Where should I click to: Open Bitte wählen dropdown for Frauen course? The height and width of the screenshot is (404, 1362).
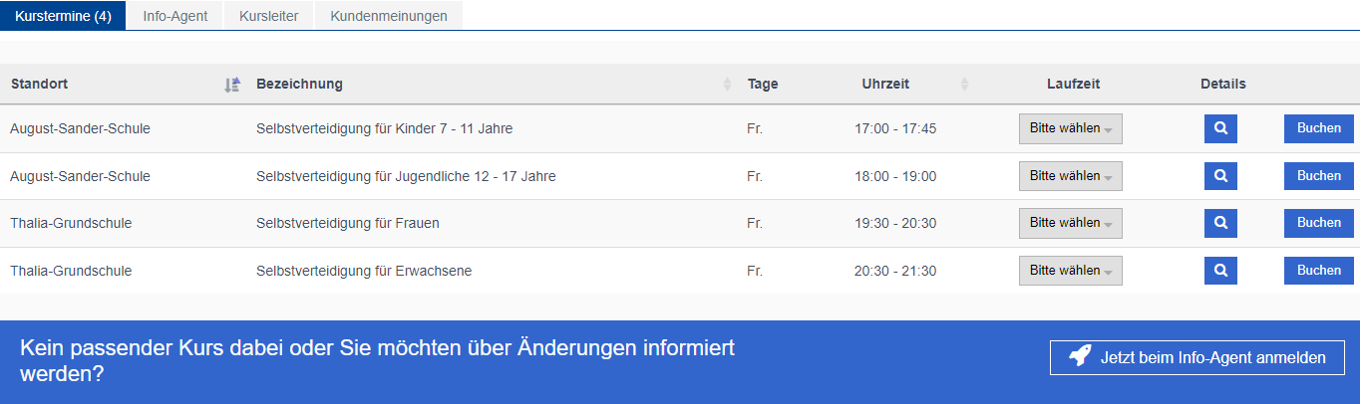(1071, 223)
